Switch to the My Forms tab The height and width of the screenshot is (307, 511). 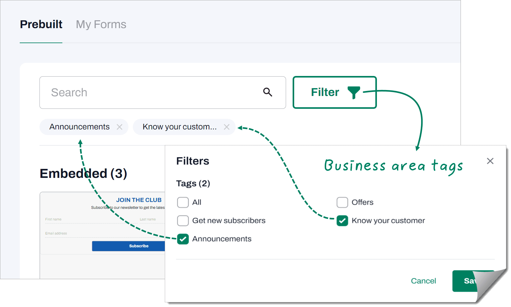(101, 24)
